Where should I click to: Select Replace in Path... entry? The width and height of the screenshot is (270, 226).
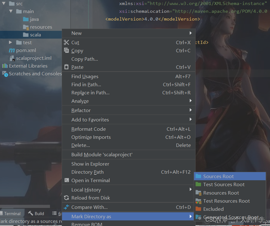tap(128, 93)
